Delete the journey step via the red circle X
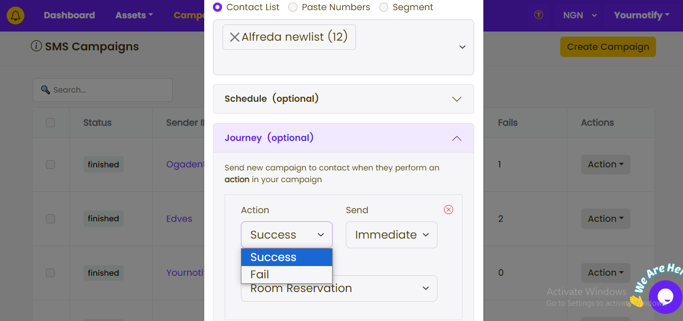 pyautogui.click(x=448, y=210)
